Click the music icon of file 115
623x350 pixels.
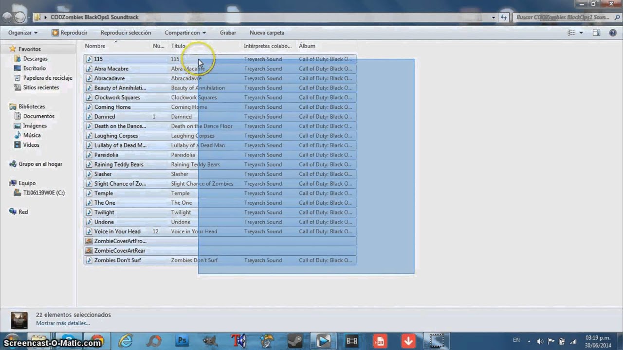click(89, 59)
